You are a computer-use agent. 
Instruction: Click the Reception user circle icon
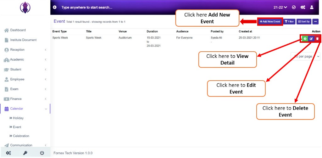[x=7, y=50]
